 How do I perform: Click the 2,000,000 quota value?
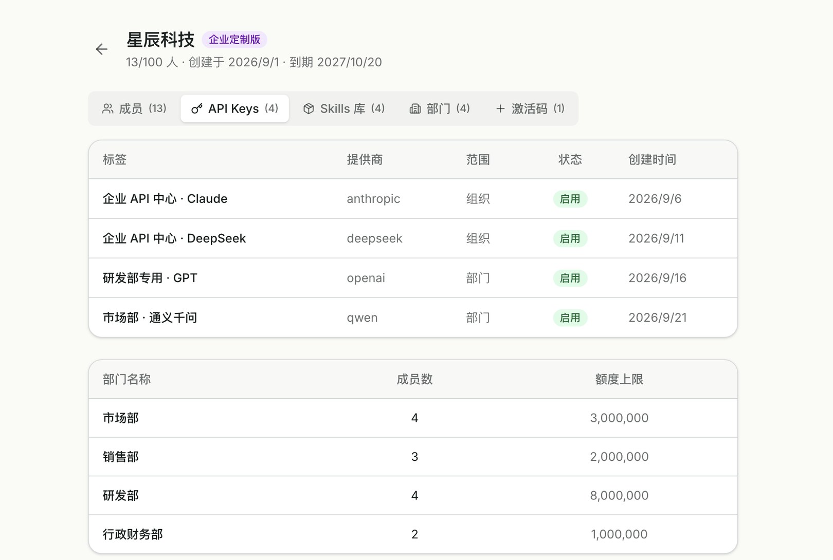pos(619,457)
